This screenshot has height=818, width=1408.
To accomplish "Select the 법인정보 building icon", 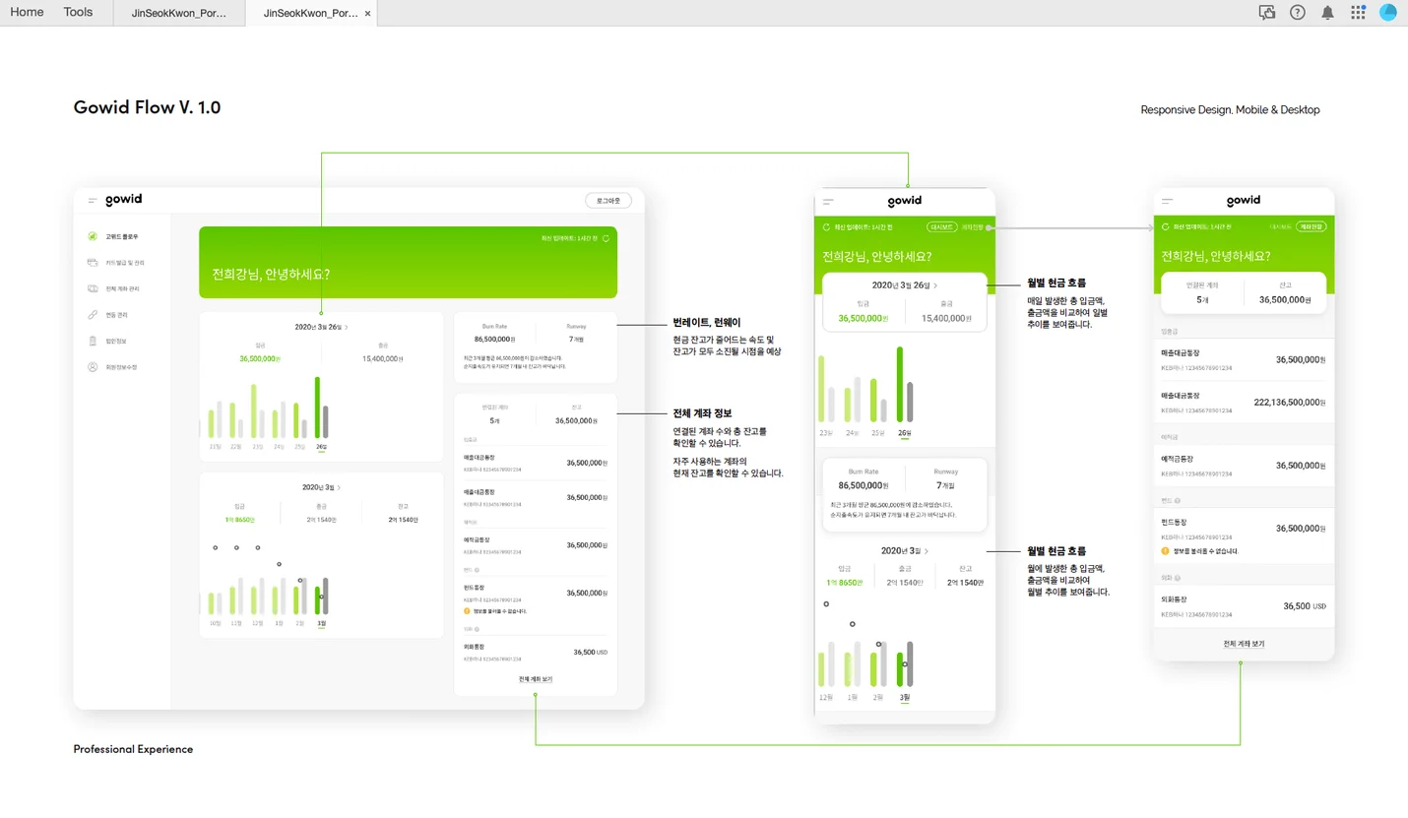I will click(x=92, y=341).
